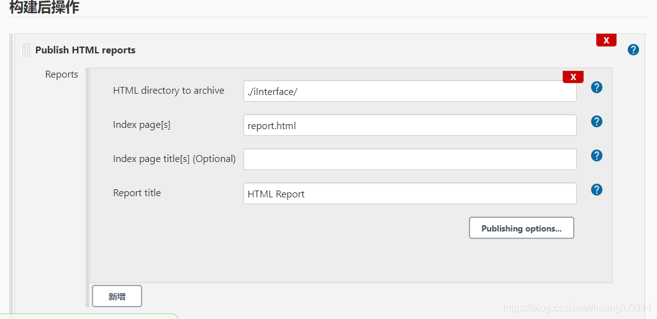The image size is (657, 319).
Task: Show help for Index page[s] field
Action: click(597, 122)
